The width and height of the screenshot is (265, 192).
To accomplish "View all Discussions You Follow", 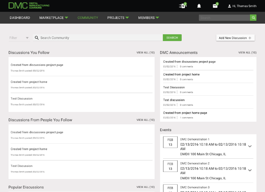I will point(145,53).
